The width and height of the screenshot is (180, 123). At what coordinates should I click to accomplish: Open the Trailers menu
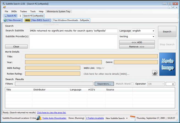pyautogui.click(x=23, y=11)
